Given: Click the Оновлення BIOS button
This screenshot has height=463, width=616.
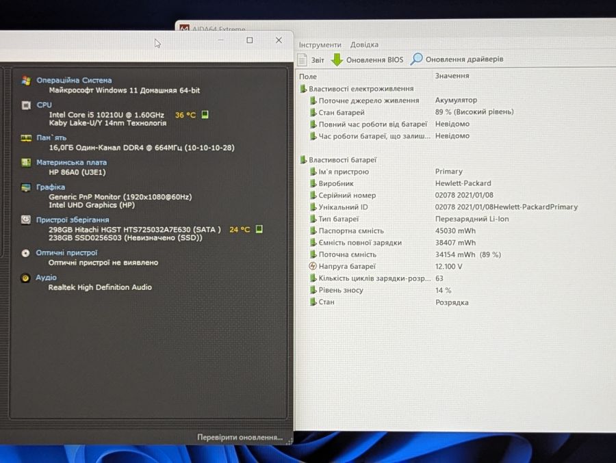Looking at the screenshot, I should 367,59.
